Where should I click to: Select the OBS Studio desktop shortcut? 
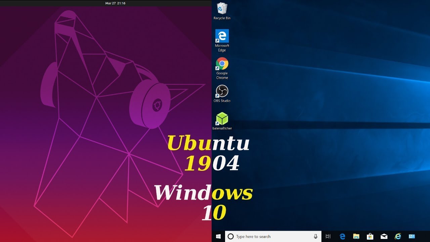click(222, 93)
